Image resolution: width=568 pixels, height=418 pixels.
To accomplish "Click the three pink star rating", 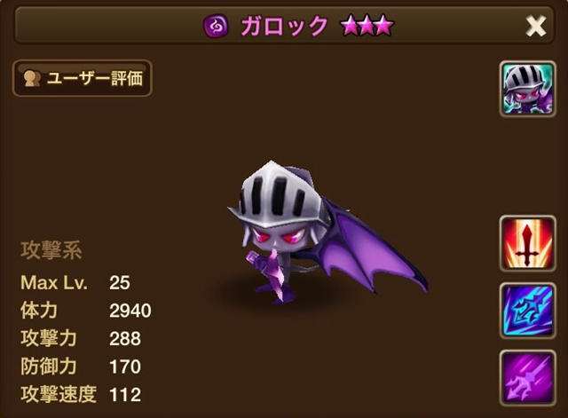I will (x=367, y=26).
